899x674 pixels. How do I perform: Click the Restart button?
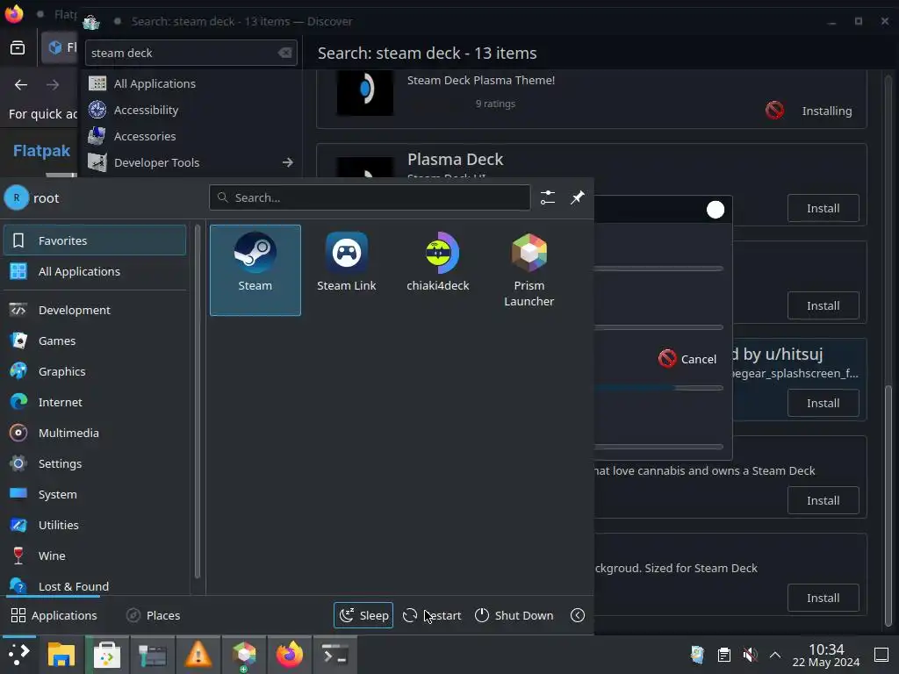432,615
